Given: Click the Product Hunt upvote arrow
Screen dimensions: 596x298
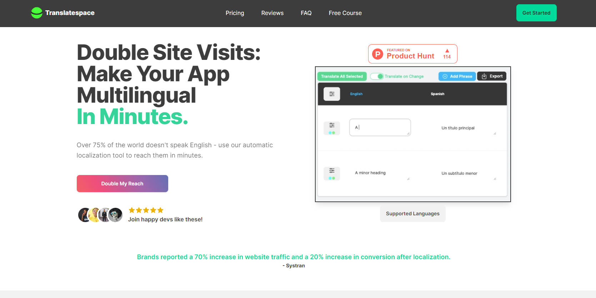Looking at the screenshot, I should [x=447, y=51].
